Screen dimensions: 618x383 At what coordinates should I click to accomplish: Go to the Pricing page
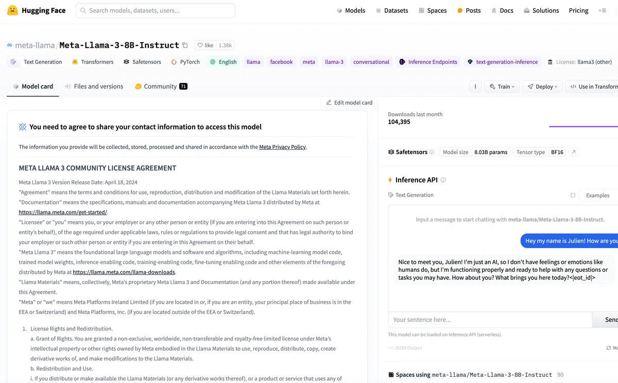tap(579, 10)
